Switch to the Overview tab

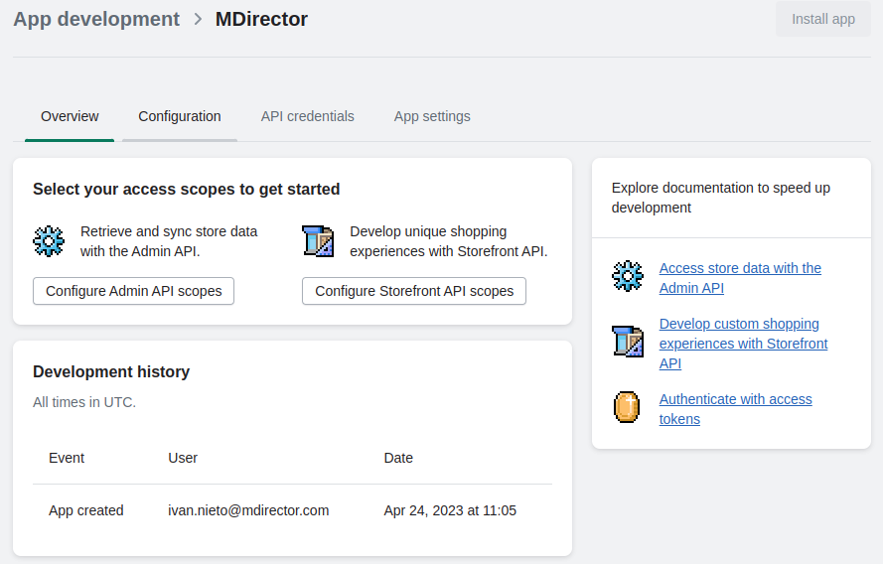coord(70,116)
